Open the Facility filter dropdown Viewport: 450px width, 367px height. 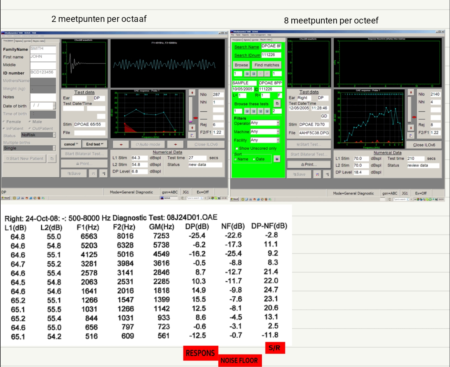point(278,140)
